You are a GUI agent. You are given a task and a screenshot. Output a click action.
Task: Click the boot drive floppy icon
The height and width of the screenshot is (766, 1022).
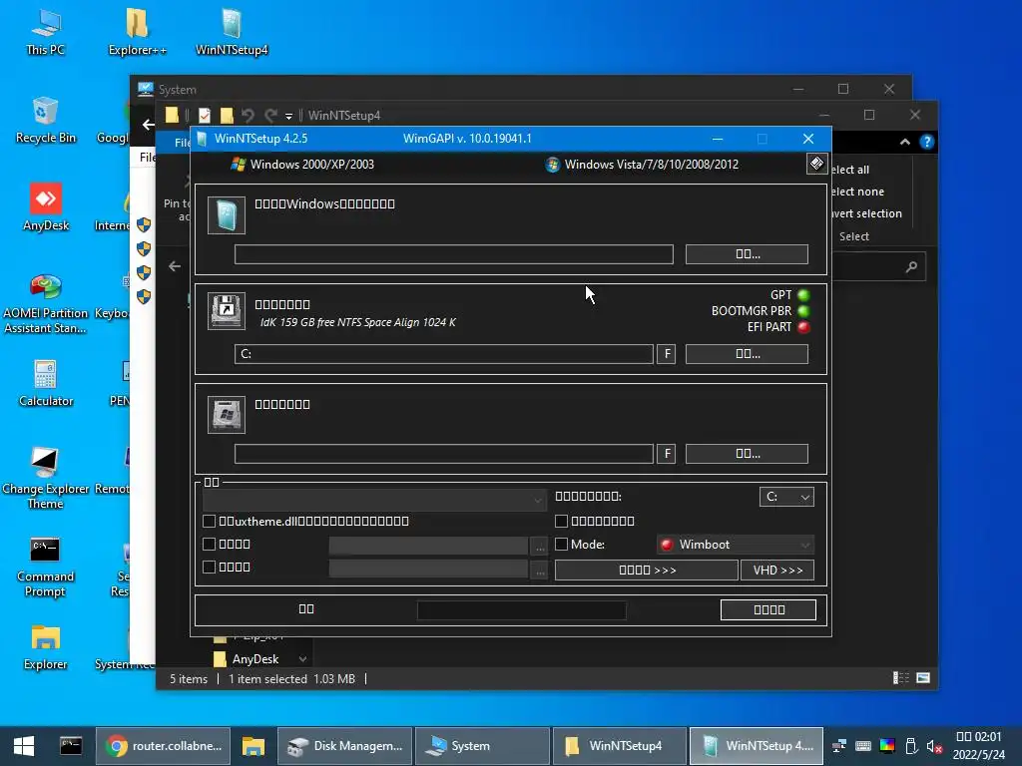227,311
